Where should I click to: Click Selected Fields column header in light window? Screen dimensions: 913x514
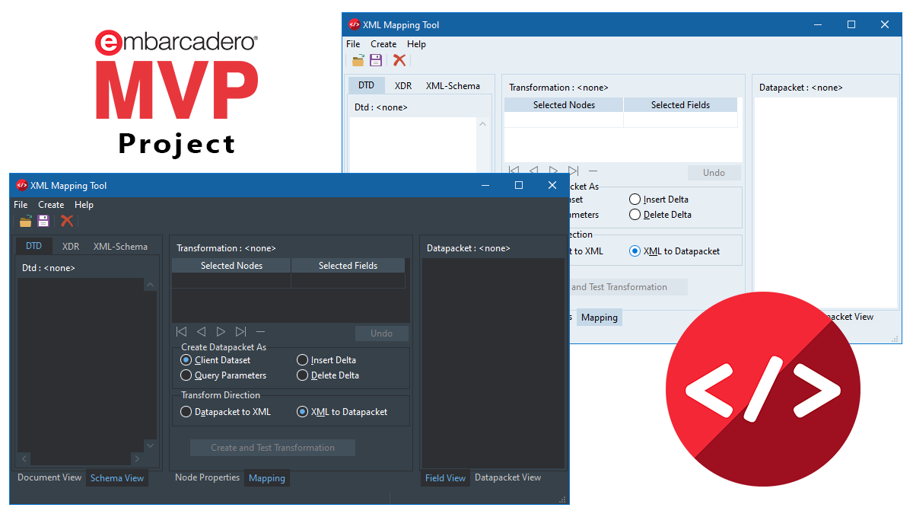681,105
